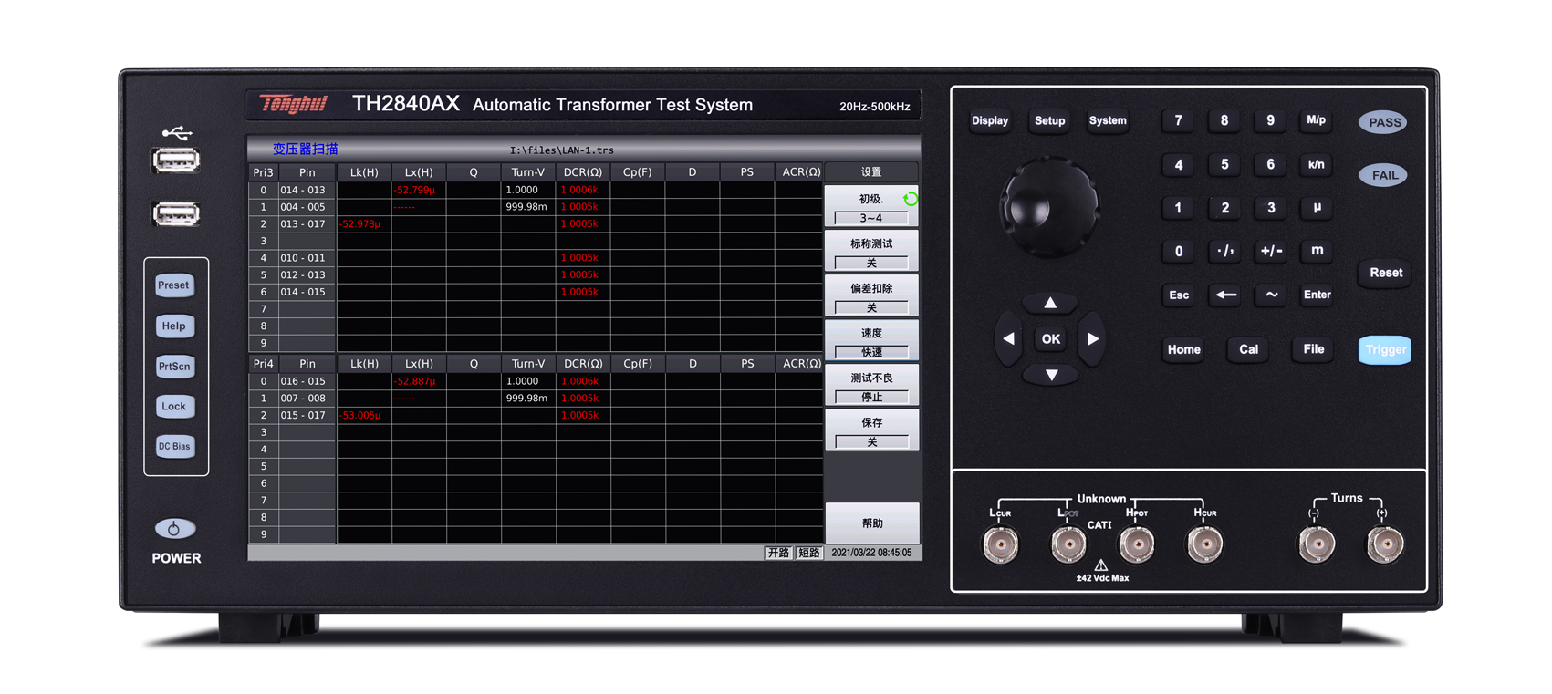Viewport: 1552px width, 694px height.
Task: Select DCR cell in Pri3 row 0
Action: pyautogui.click(x=583, y=190)
